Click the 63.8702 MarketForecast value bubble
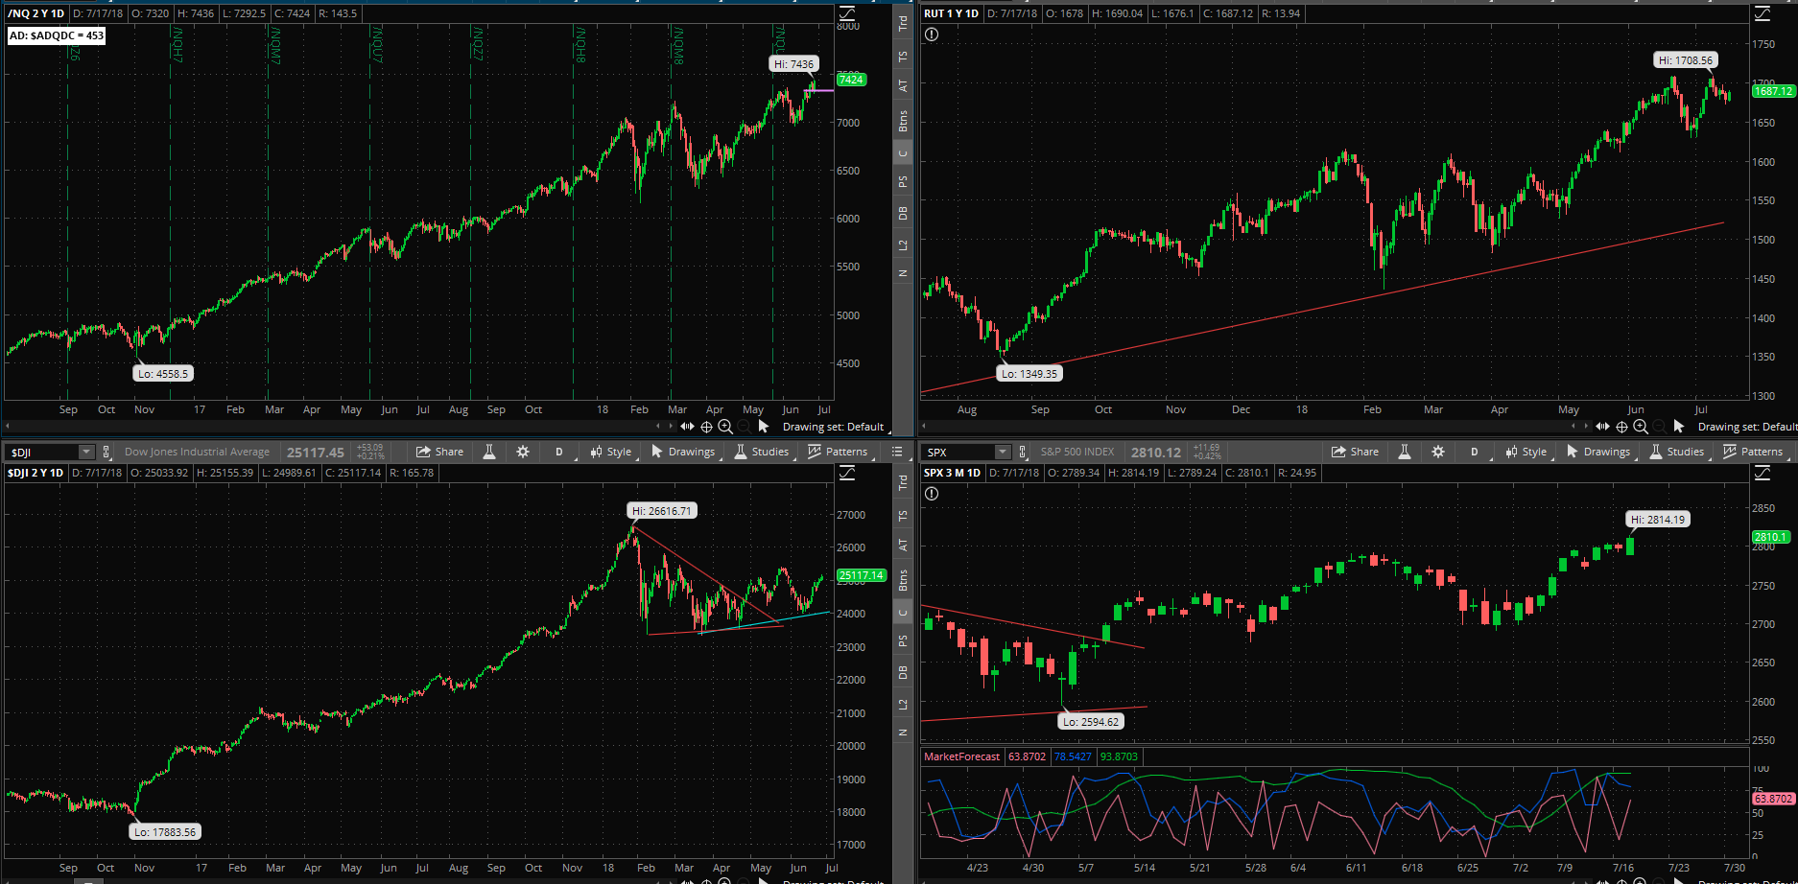This screenshot has height=884, width=1798. tap(1773, 799)
